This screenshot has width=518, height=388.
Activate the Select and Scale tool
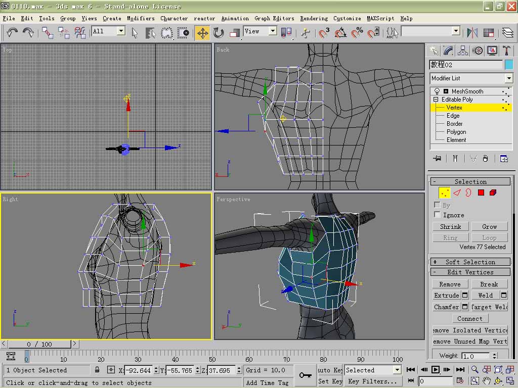point(235,33)
